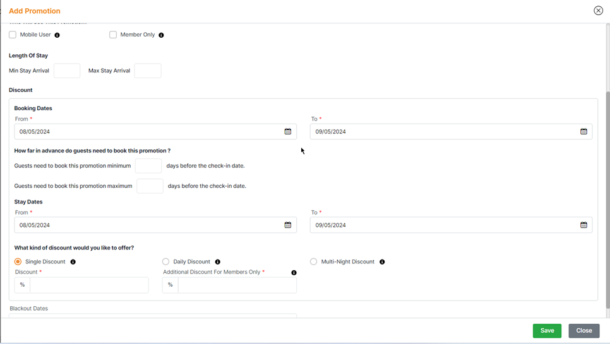
Task: View info icon for Single Discount
Action: click(x=73, y=262)
